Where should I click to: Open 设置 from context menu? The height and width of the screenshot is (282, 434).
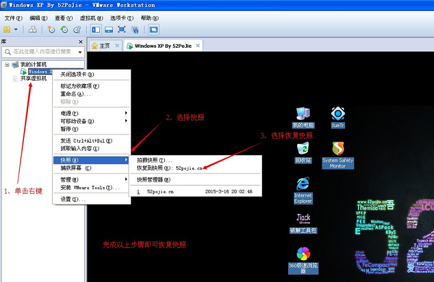[x=91, y=199]
